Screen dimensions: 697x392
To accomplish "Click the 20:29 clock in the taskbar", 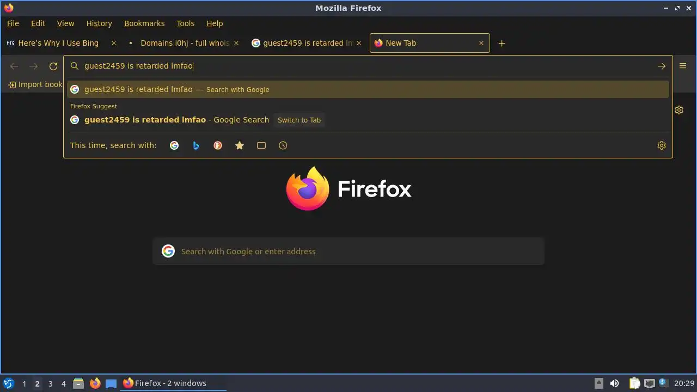I will 684,383.
